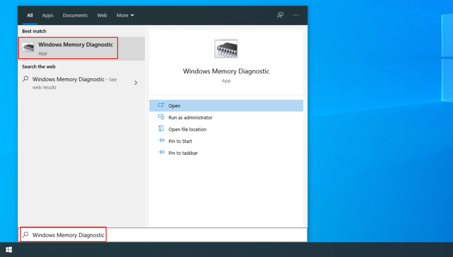Click the Open file location icon
The height and width of the screenshot is (257, 453).
161,130
